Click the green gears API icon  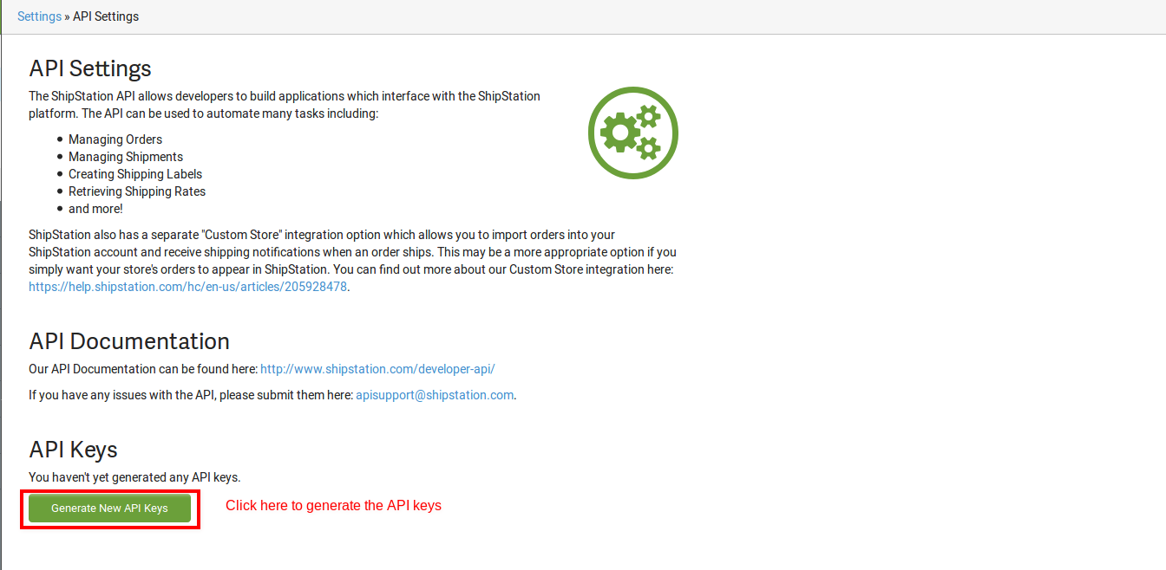tap(632, 133)
